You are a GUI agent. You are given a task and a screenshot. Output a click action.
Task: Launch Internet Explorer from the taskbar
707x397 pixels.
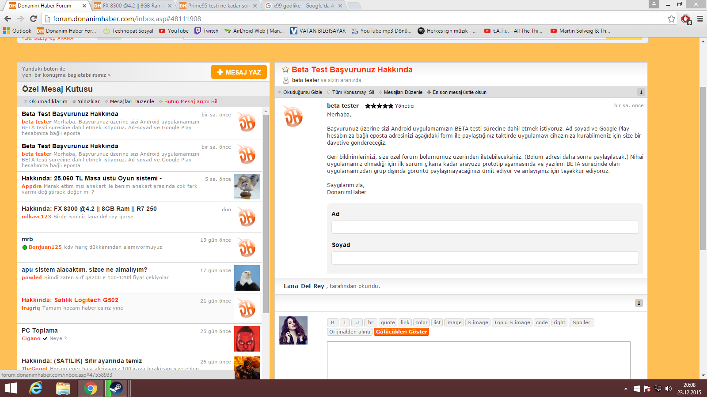[36, 388]
